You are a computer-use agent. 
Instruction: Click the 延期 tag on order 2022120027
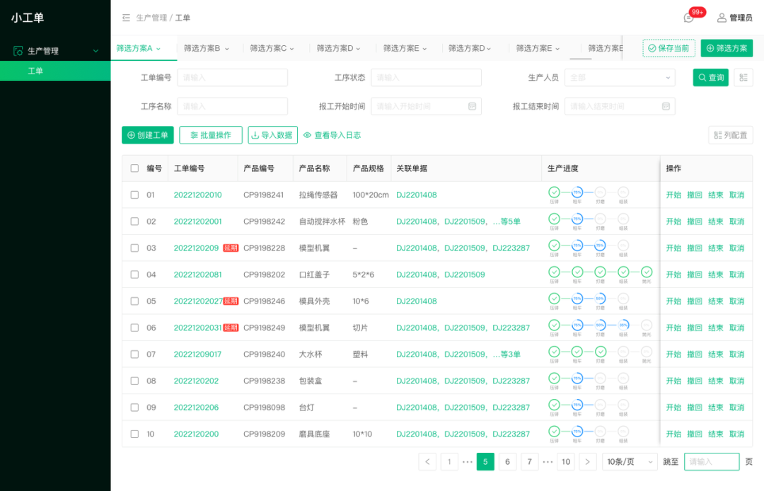[231, 301]
